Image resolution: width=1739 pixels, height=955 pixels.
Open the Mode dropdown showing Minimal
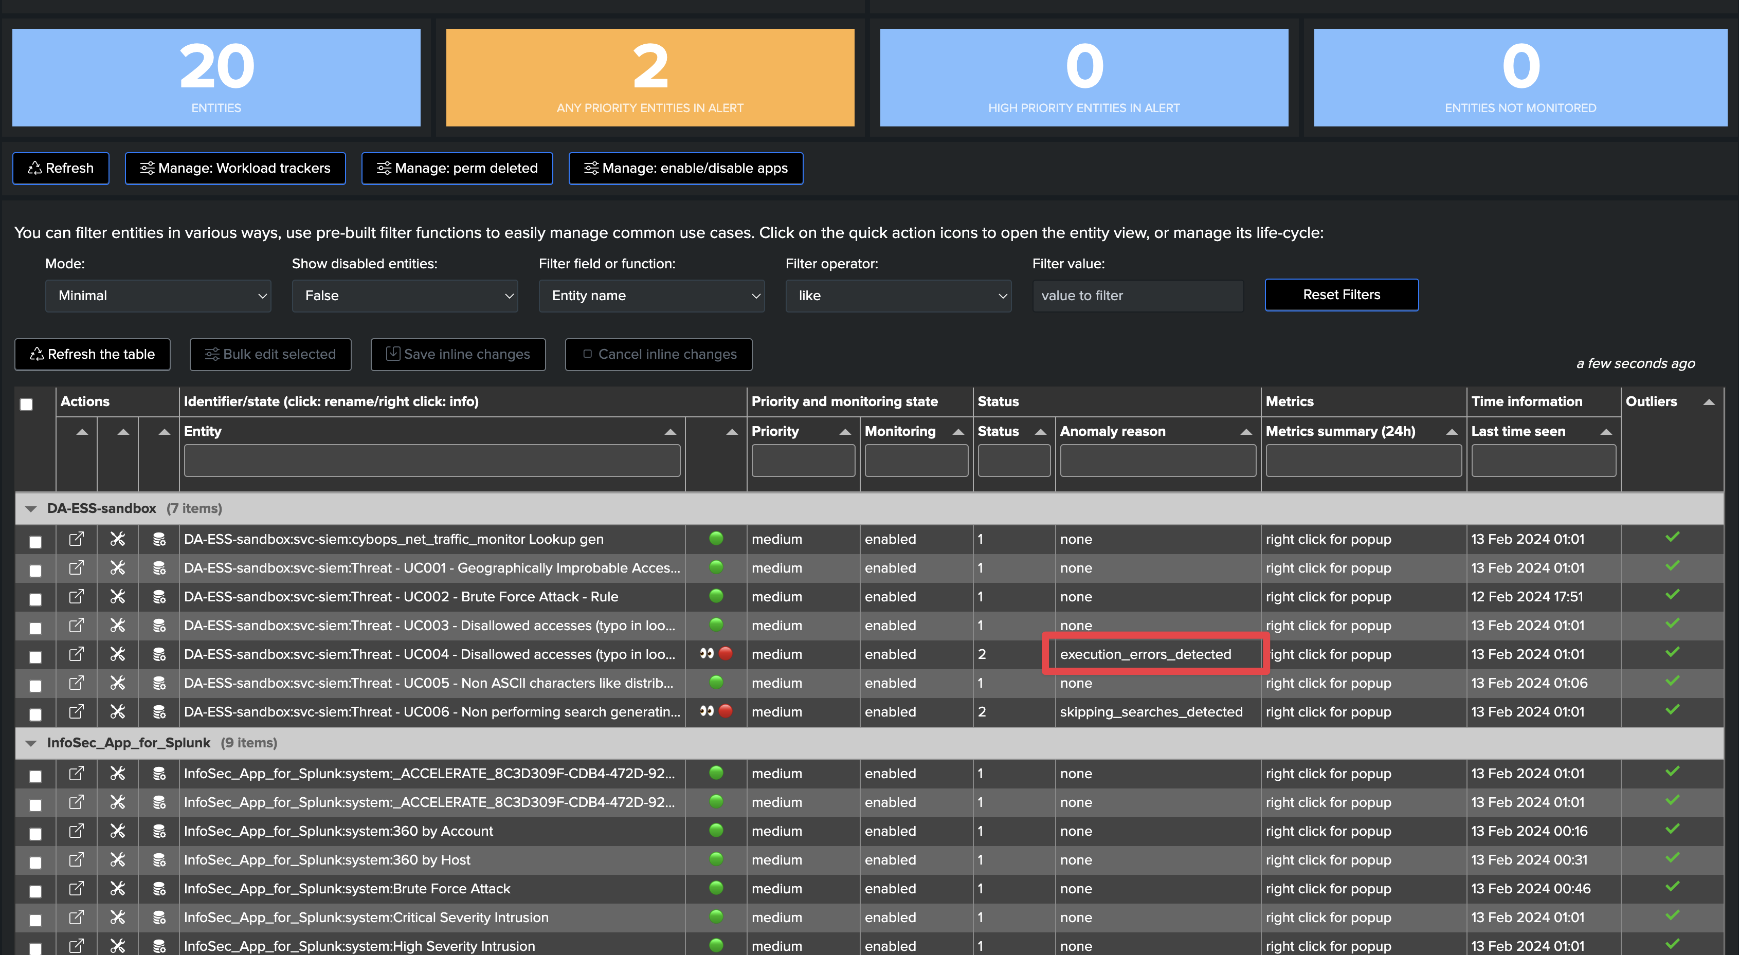pos(158,296)
